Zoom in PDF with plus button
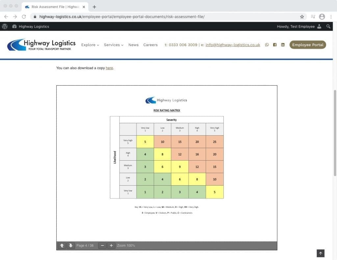Viewport: 337px width, 260px height. point(111,246)
